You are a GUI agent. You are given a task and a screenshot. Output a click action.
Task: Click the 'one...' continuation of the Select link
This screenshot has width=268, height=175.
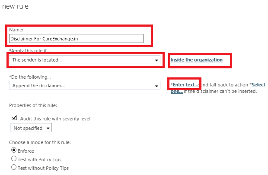(x=176, y=91)
